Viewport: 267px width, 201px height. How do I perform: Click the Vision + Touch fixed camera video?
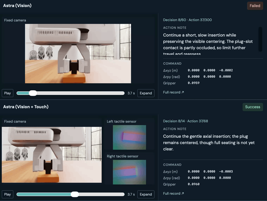(52, 155)
